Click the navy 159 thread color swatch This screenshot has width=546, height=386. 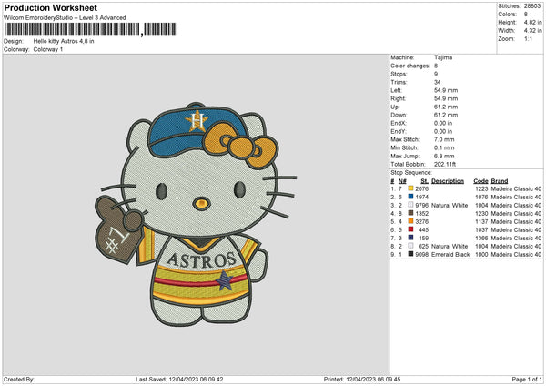[x=411, y=238]
